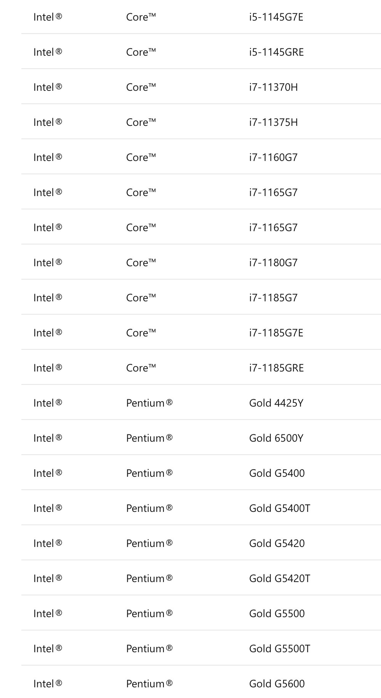Click the Gold G5500T processor entry
The width and height of the screenshot is (381, 698).
pyautogui.click(x=280, y=649)
